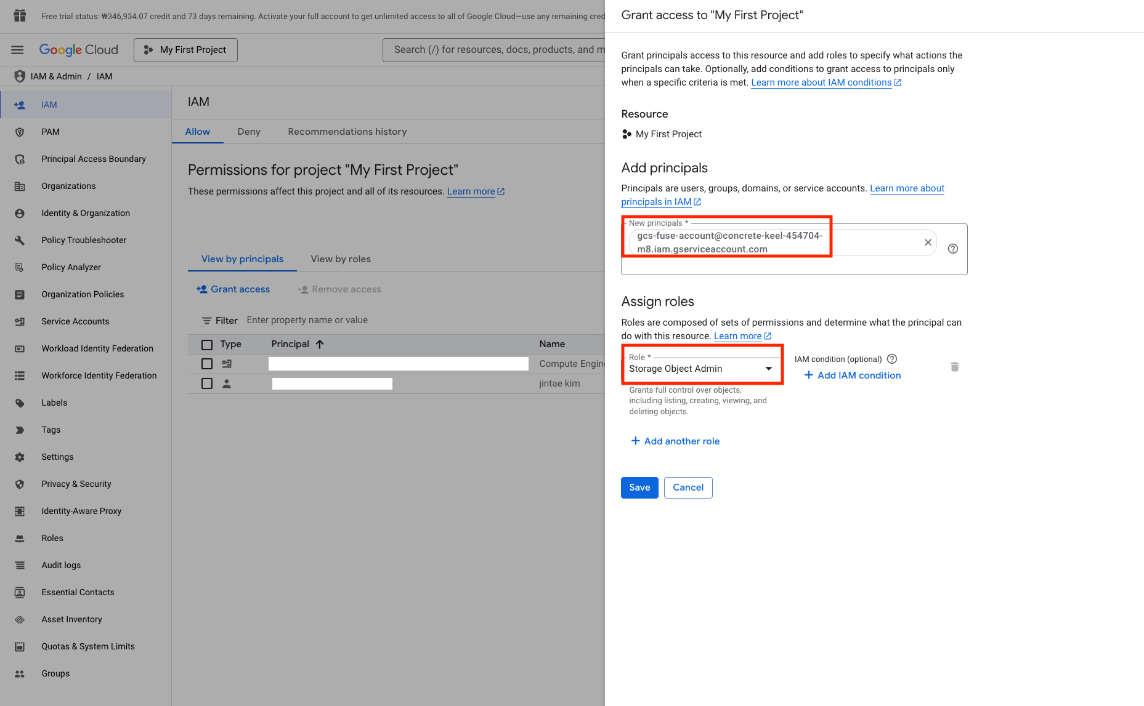Select the View by roles tab

[341, 259]
